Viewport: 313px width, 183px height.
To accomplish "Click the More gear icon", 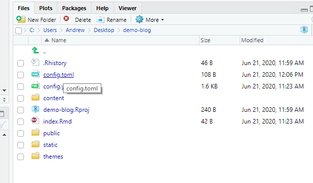I will (x=139, y=19).
